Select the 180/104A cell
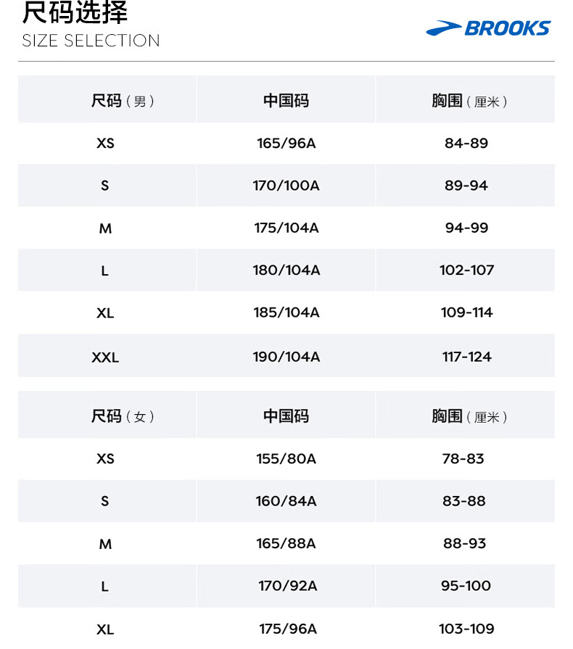 pos(286,270)
